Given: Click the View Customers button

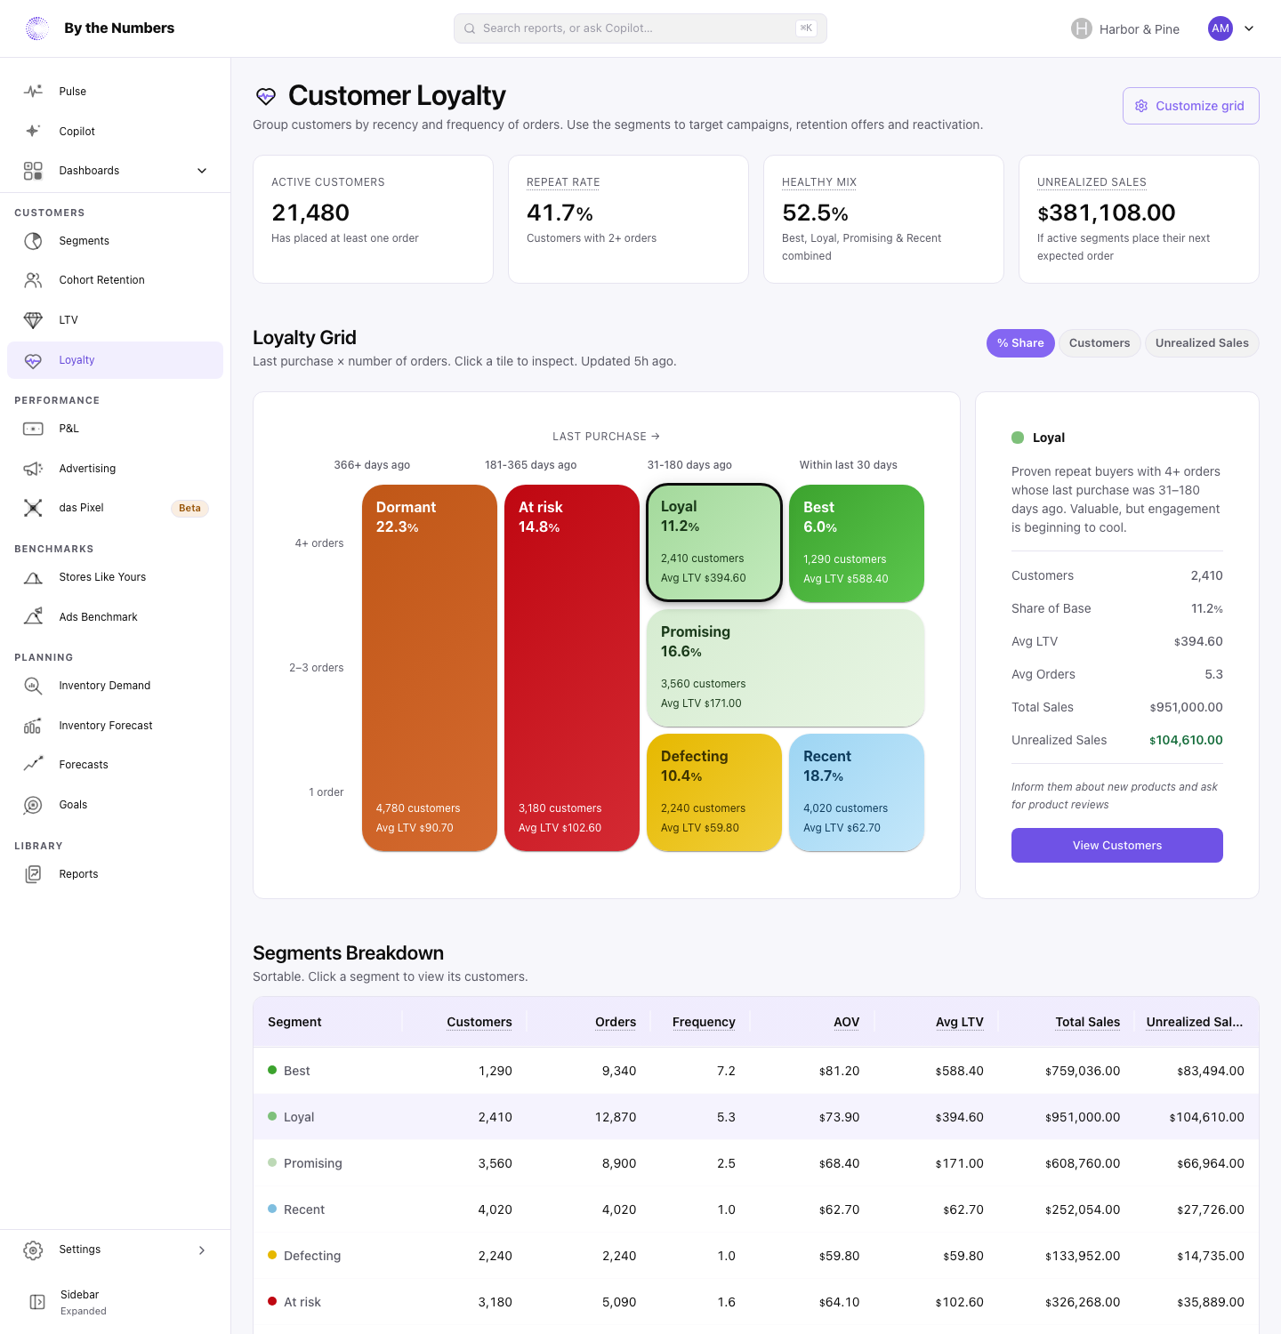Looking at the screenshot, I should pos(1117,846).
